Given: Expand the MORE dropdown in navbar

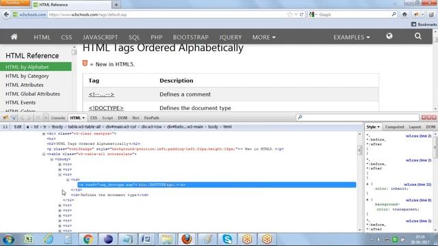Looking at the screenshot, I should click(263, 37).
